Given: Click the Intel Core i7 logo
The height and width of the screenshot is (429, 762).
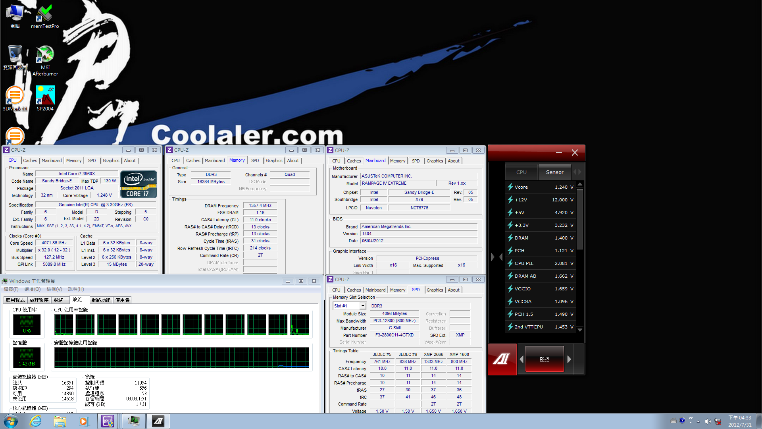Looking at the screenshot, I should tap(139, 184).
